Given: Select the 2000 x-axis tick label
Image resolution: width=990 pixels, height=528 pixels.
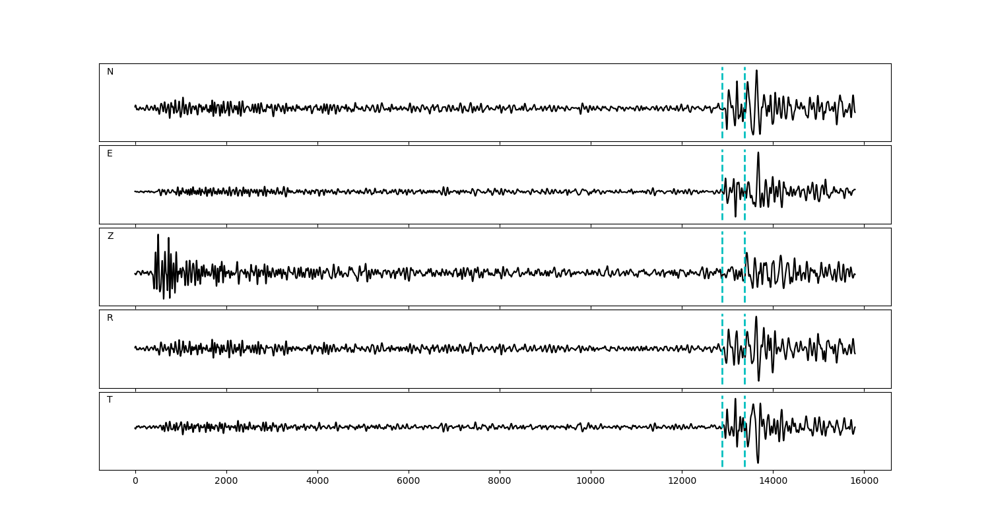Looking at the screenshot, I should point(226,481).
